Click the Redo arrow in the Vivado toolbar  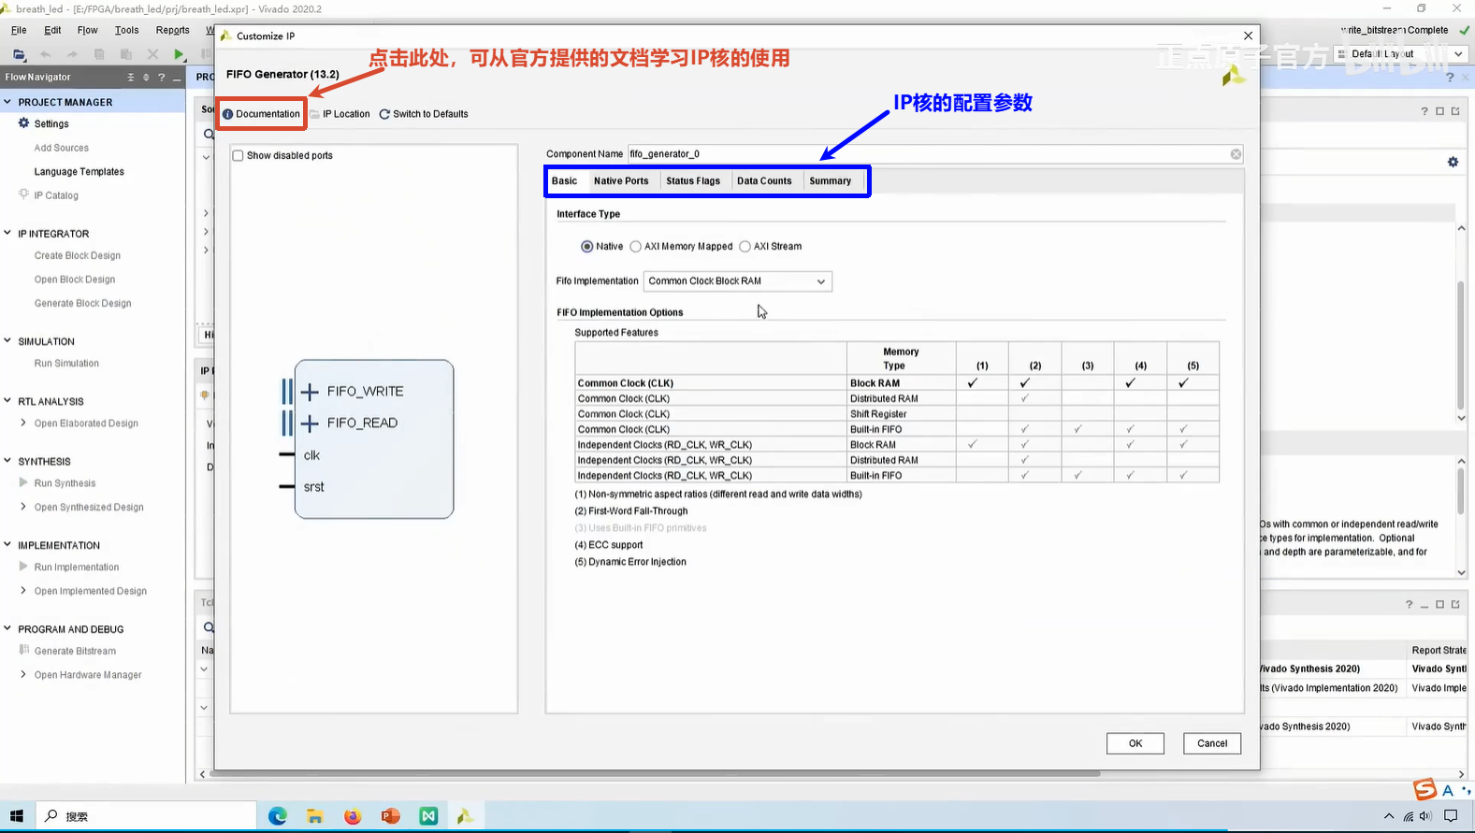[x=72, y=54]
